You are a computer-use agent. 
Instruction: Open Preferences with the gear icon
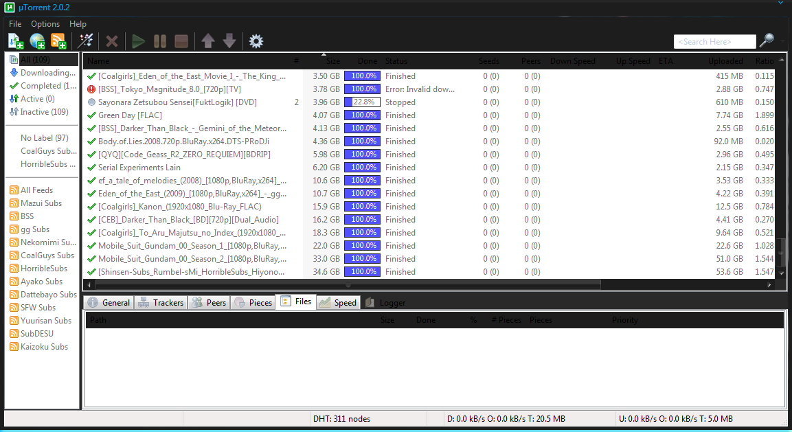tap(256, 41)
